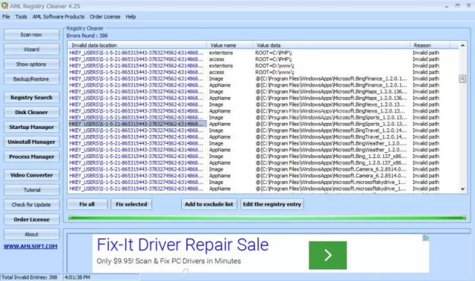Select the highlighted AppName row for BingSports

263,124
